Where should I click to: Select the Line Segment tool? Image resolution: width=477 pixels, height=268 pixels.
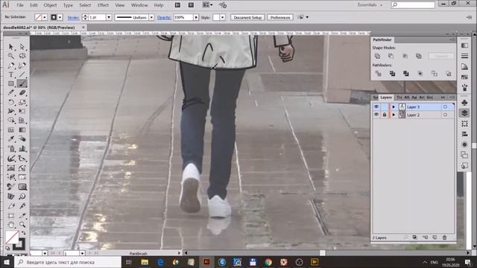pyautogui.click(x=22, y=74)
